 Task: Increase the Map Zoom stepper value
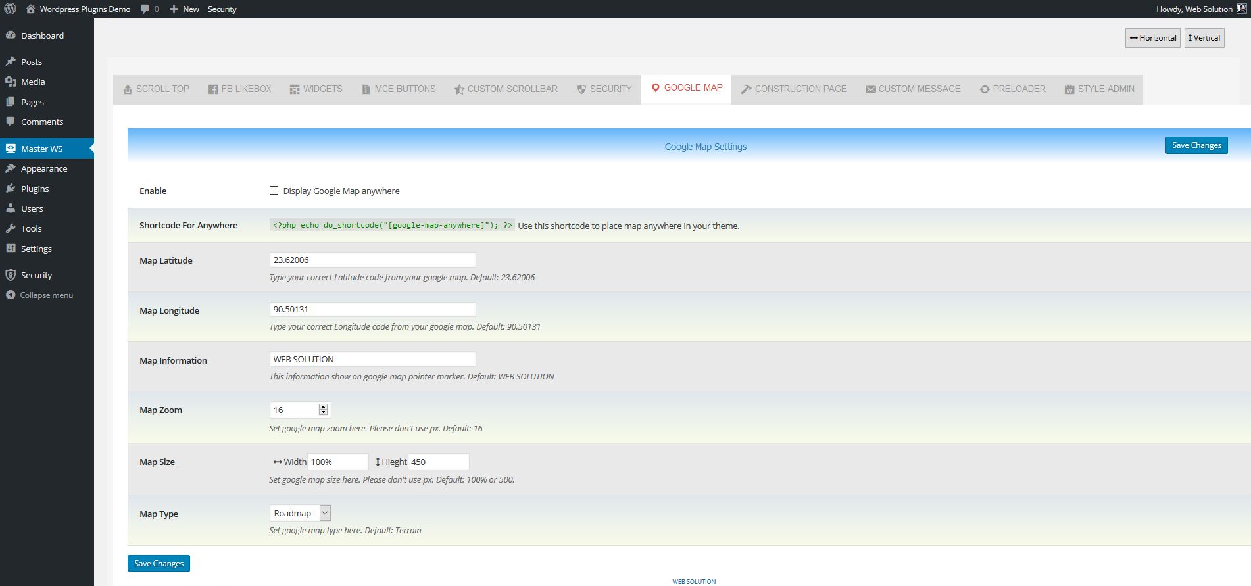click(323, 407)
